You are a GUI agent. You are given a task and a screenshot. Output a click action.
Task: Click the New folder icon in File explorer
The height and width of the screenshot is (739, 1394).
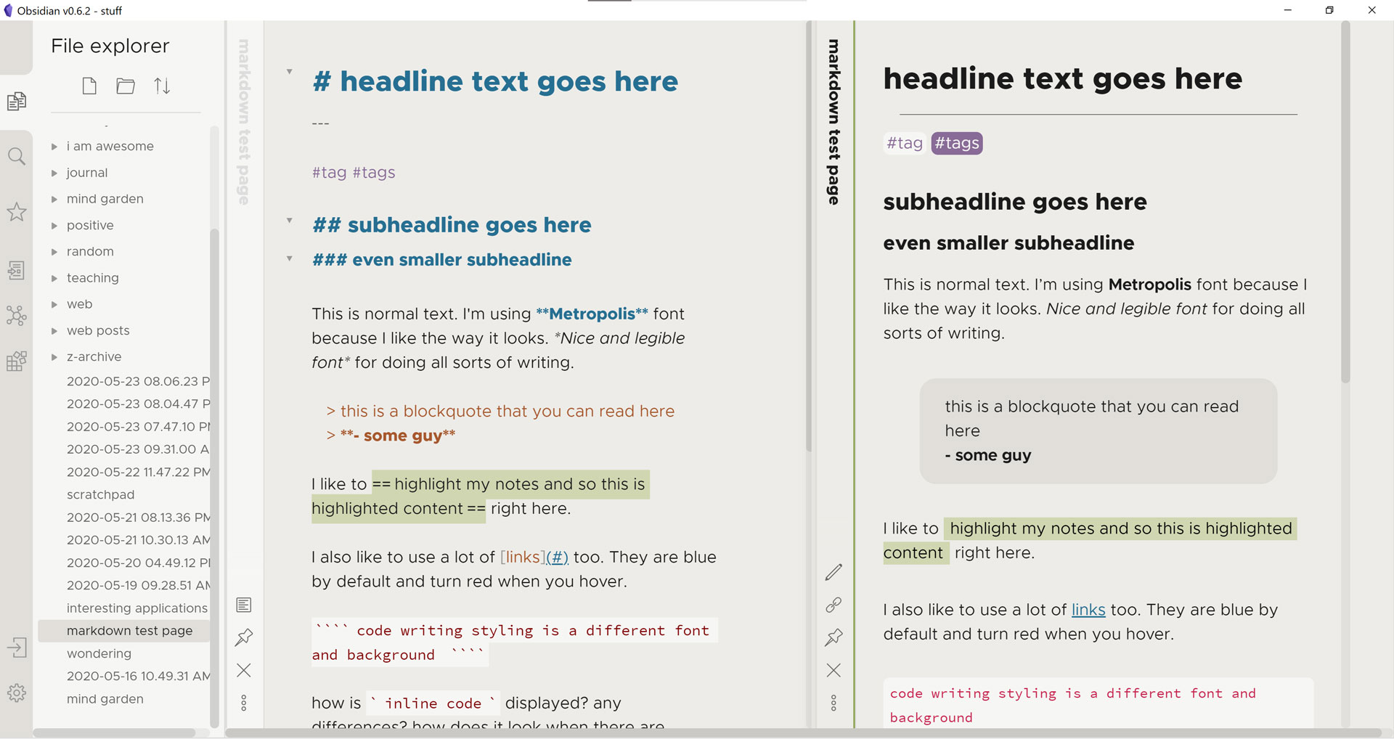coord(126,86)
